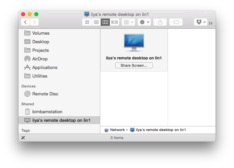Click ilya's remote desktop in path bar
Image resolution: width=234 pixels, height=168 pixels.
158,130
